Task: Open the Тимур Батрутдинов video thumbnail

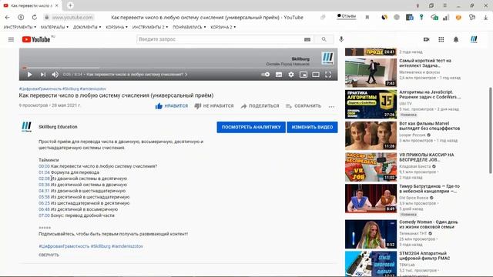Action: tap(371, 199)
